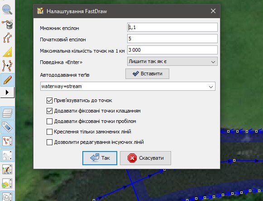Confirm settings with the Так button
This screenshot has width=263, height=201.
click(x=100, y=158)
